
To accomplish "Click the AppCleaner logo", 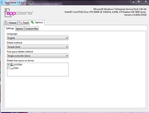I will tap(19, 13).
